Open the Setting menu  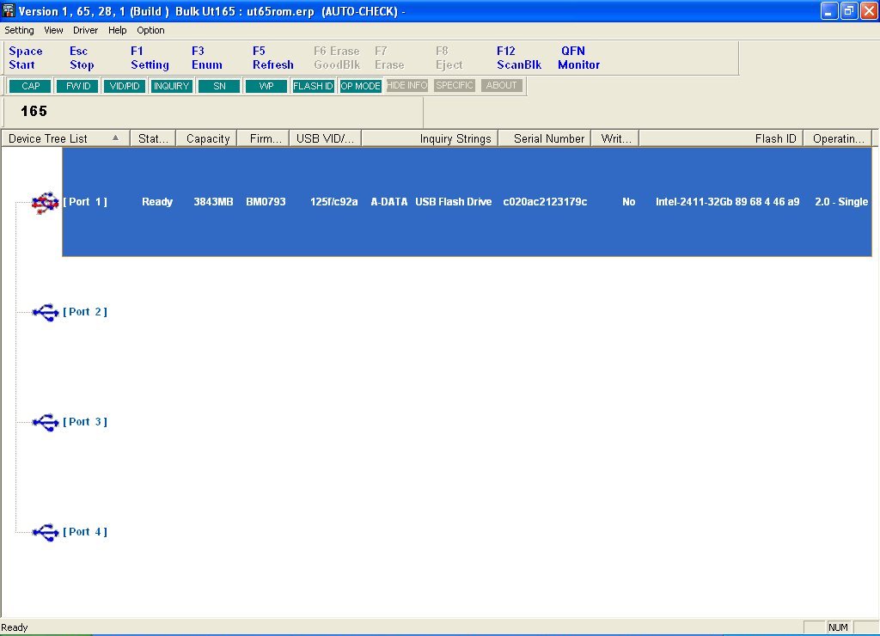[x=19, y=30]
